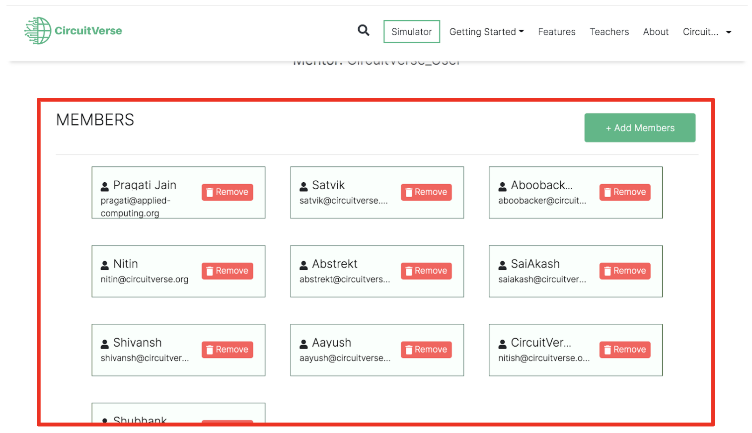The height and width of the screenshot is (433, 752).
Task: Click the person icon next to Satvik
Action: click(x=303, y=187)
